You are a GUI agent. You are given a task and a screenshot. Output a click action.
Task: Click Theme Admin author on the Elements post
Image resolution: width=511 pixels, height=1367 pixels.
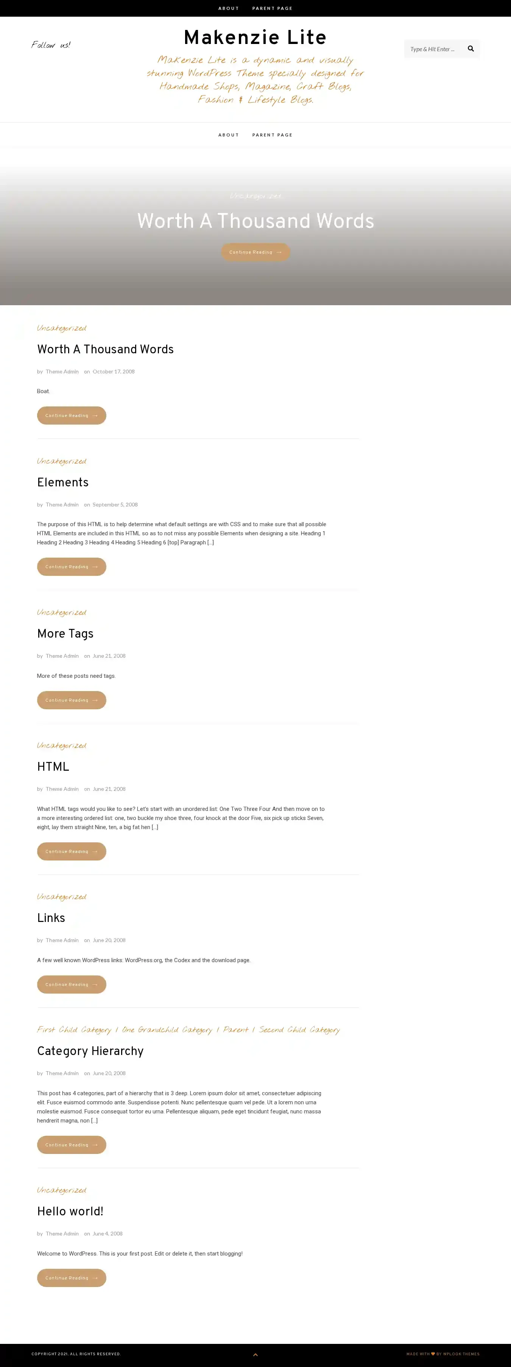pos(62,505)
